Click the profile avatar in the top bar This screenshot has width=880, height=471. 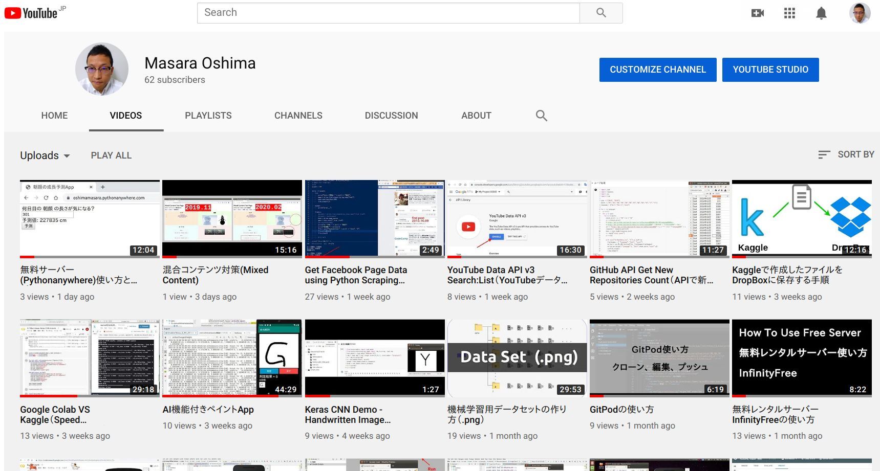[860, 13]
